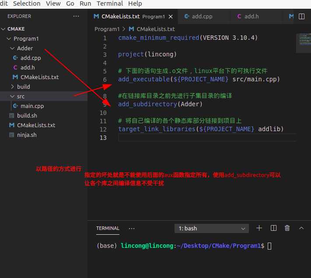Open add.cpp in the Explorer tree
Viewport: 311px width, 278px height.
coord(31,58)
